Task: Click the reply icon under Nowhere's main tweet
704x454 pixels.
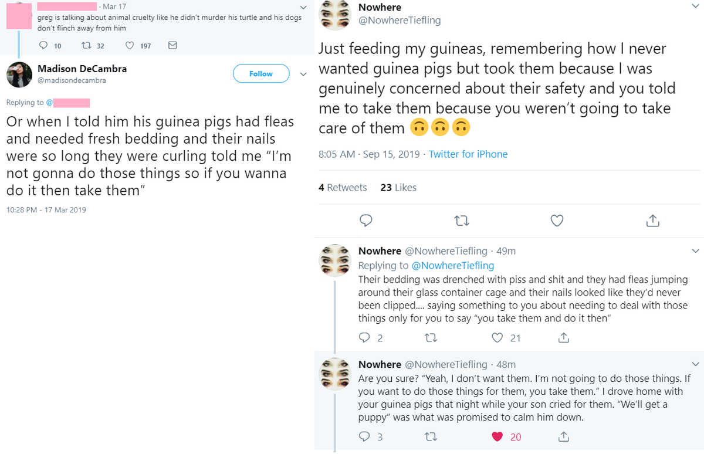Action: pyautogui.click(x=365, y=221)
